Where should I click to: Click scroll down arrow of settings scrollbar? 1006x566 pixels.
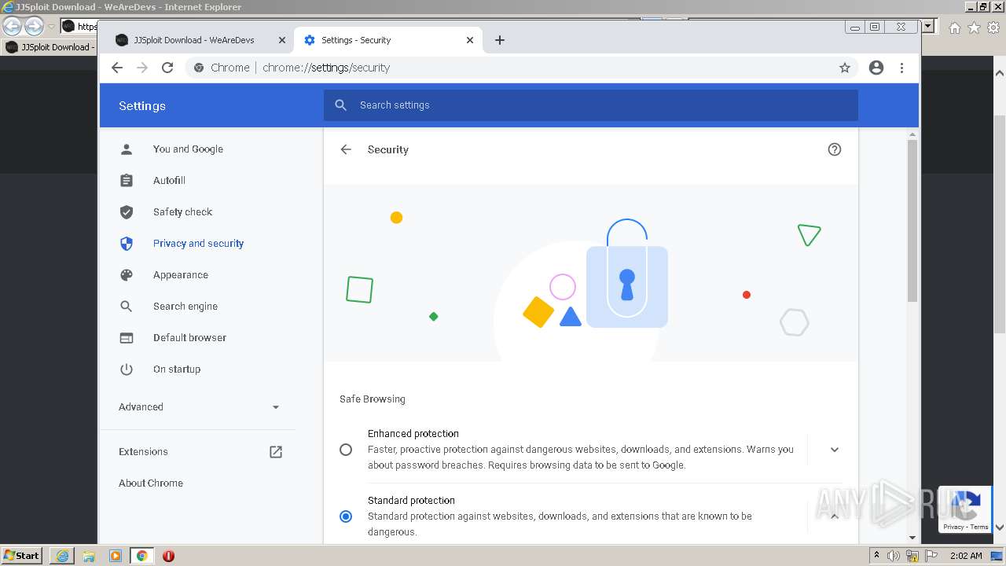(912, 538)
